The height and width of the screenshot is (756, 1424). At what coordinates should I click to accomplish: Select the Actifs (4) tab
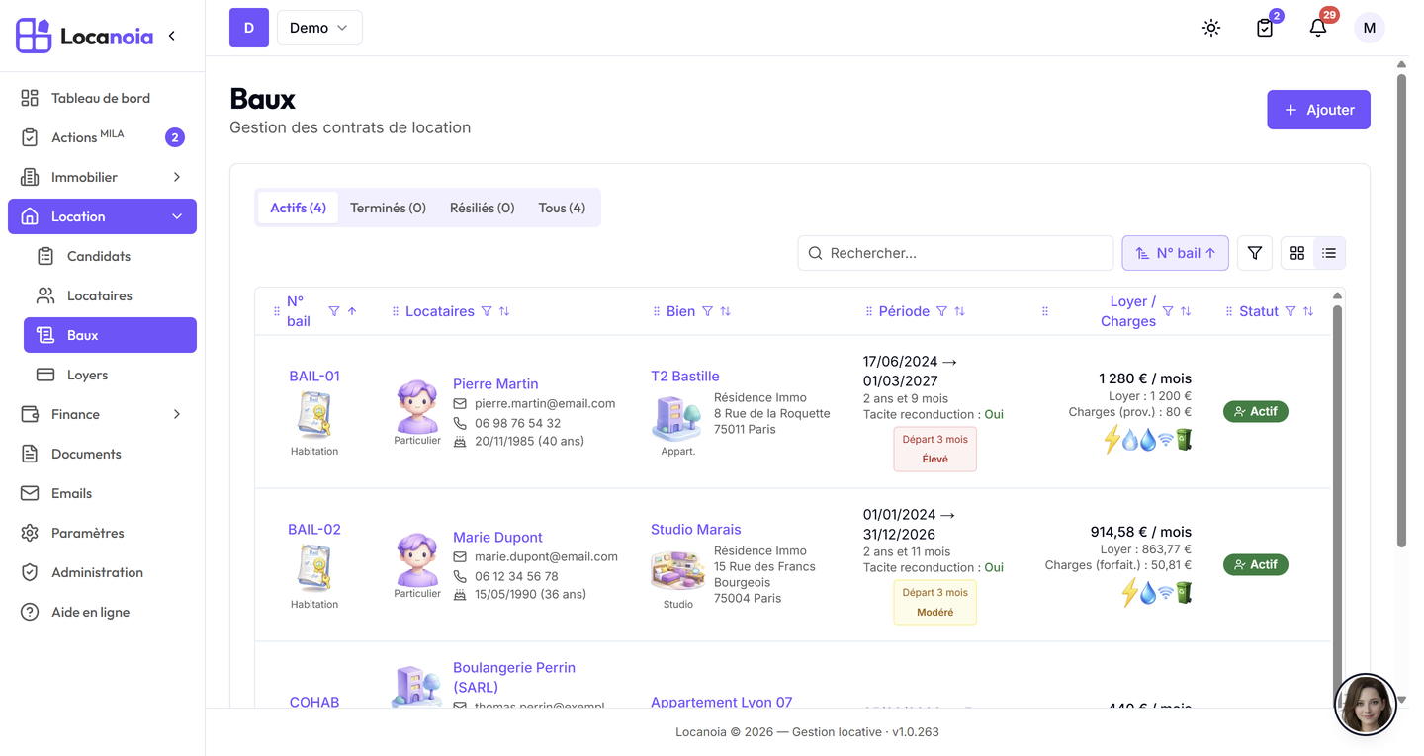(x=298, y=208)
